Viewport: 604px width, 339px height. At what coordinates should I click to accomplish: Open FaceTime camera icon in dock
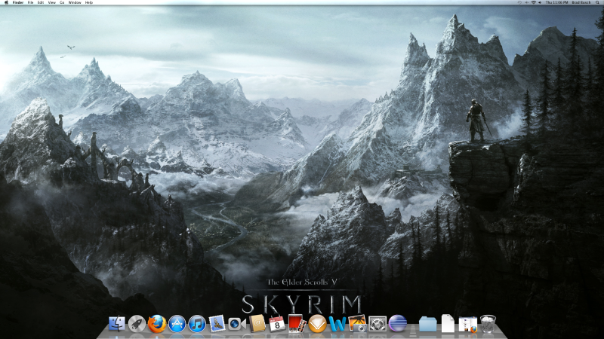pos(237,324)
